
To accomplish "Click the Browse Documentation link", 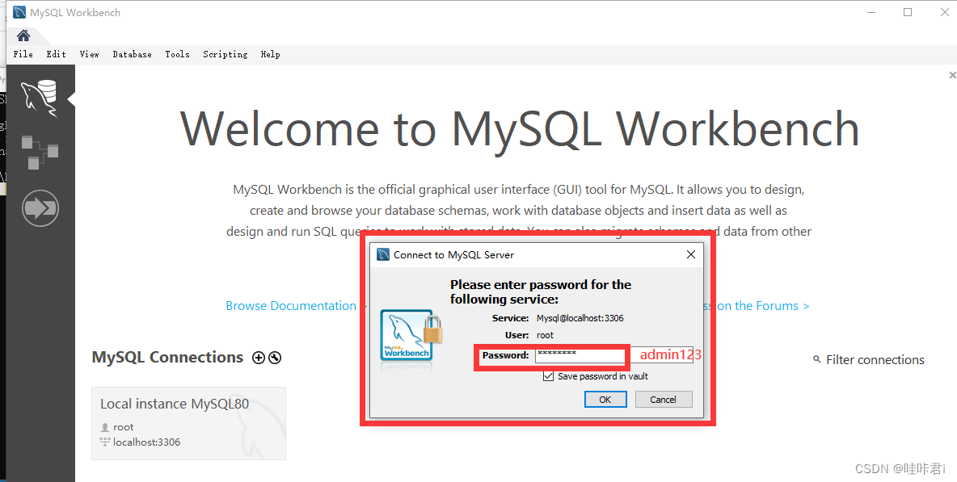I will click(x=291, y=306).
